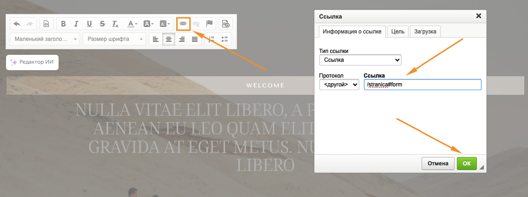Toggle bold formatting
The image size is (528, 197).
[64, 24]
